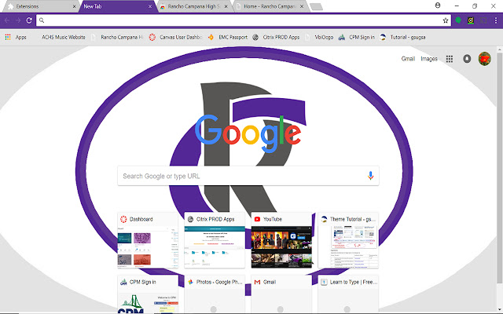Click the yellow-ringed extension icon
Image resolution: width=503 pixels, height=314 pixels.
coord(471,20)
